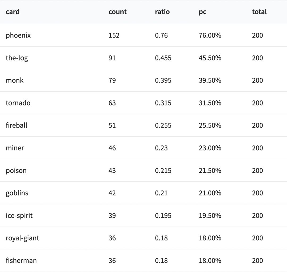Select the the-log card cell
This screenshot has height=272, width=287.
[17, 58]
